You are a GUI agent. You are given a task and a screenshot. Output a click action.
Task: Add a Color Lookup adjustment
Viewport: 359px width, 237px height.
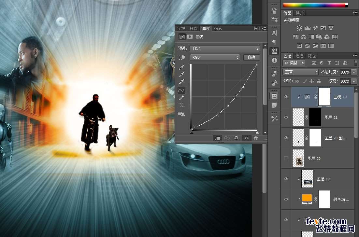(x=335, y=37)
